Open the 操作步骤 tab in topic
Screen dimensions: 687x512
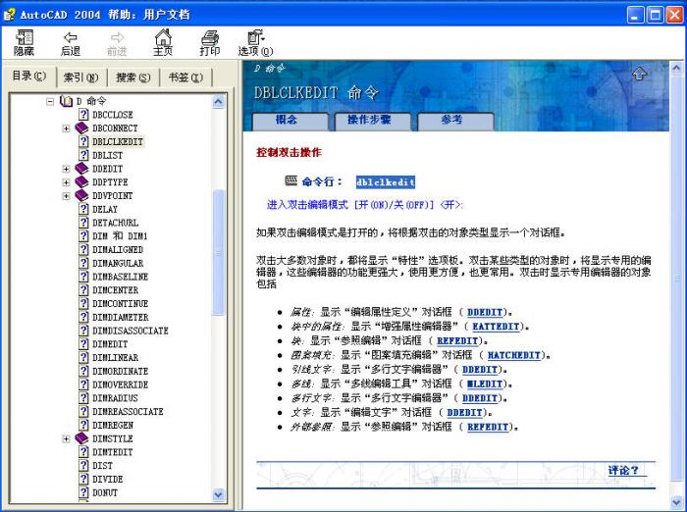click(368, 120)
